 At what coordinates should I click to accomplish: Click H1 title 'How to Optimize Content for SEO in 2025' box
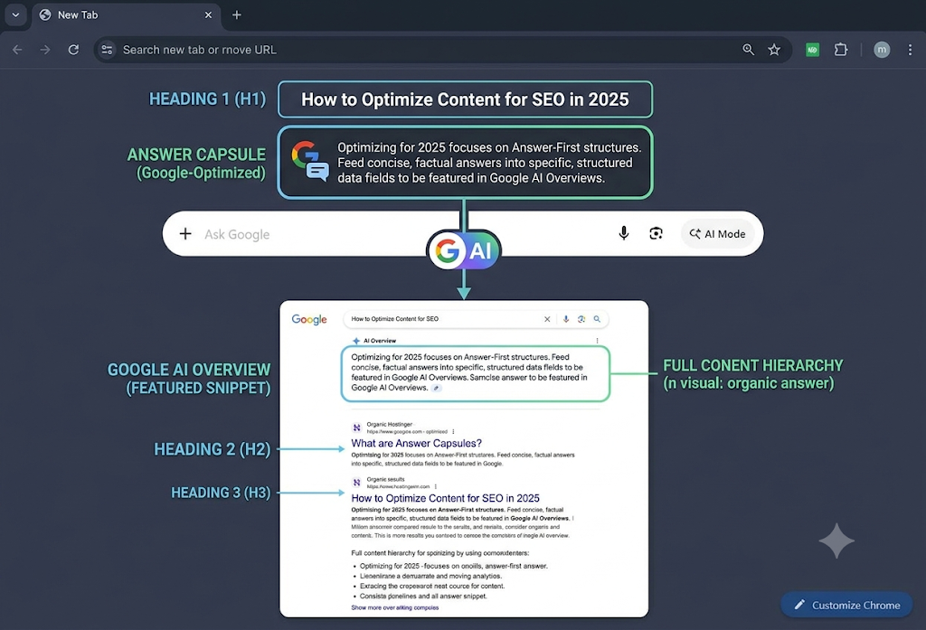[x=466, y=99]
